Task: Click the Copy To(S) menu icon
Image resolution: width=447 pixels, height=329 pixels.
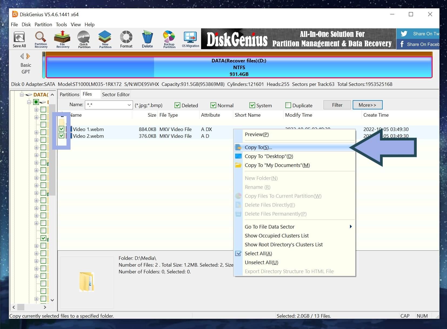Action: (x=238, y=147)
